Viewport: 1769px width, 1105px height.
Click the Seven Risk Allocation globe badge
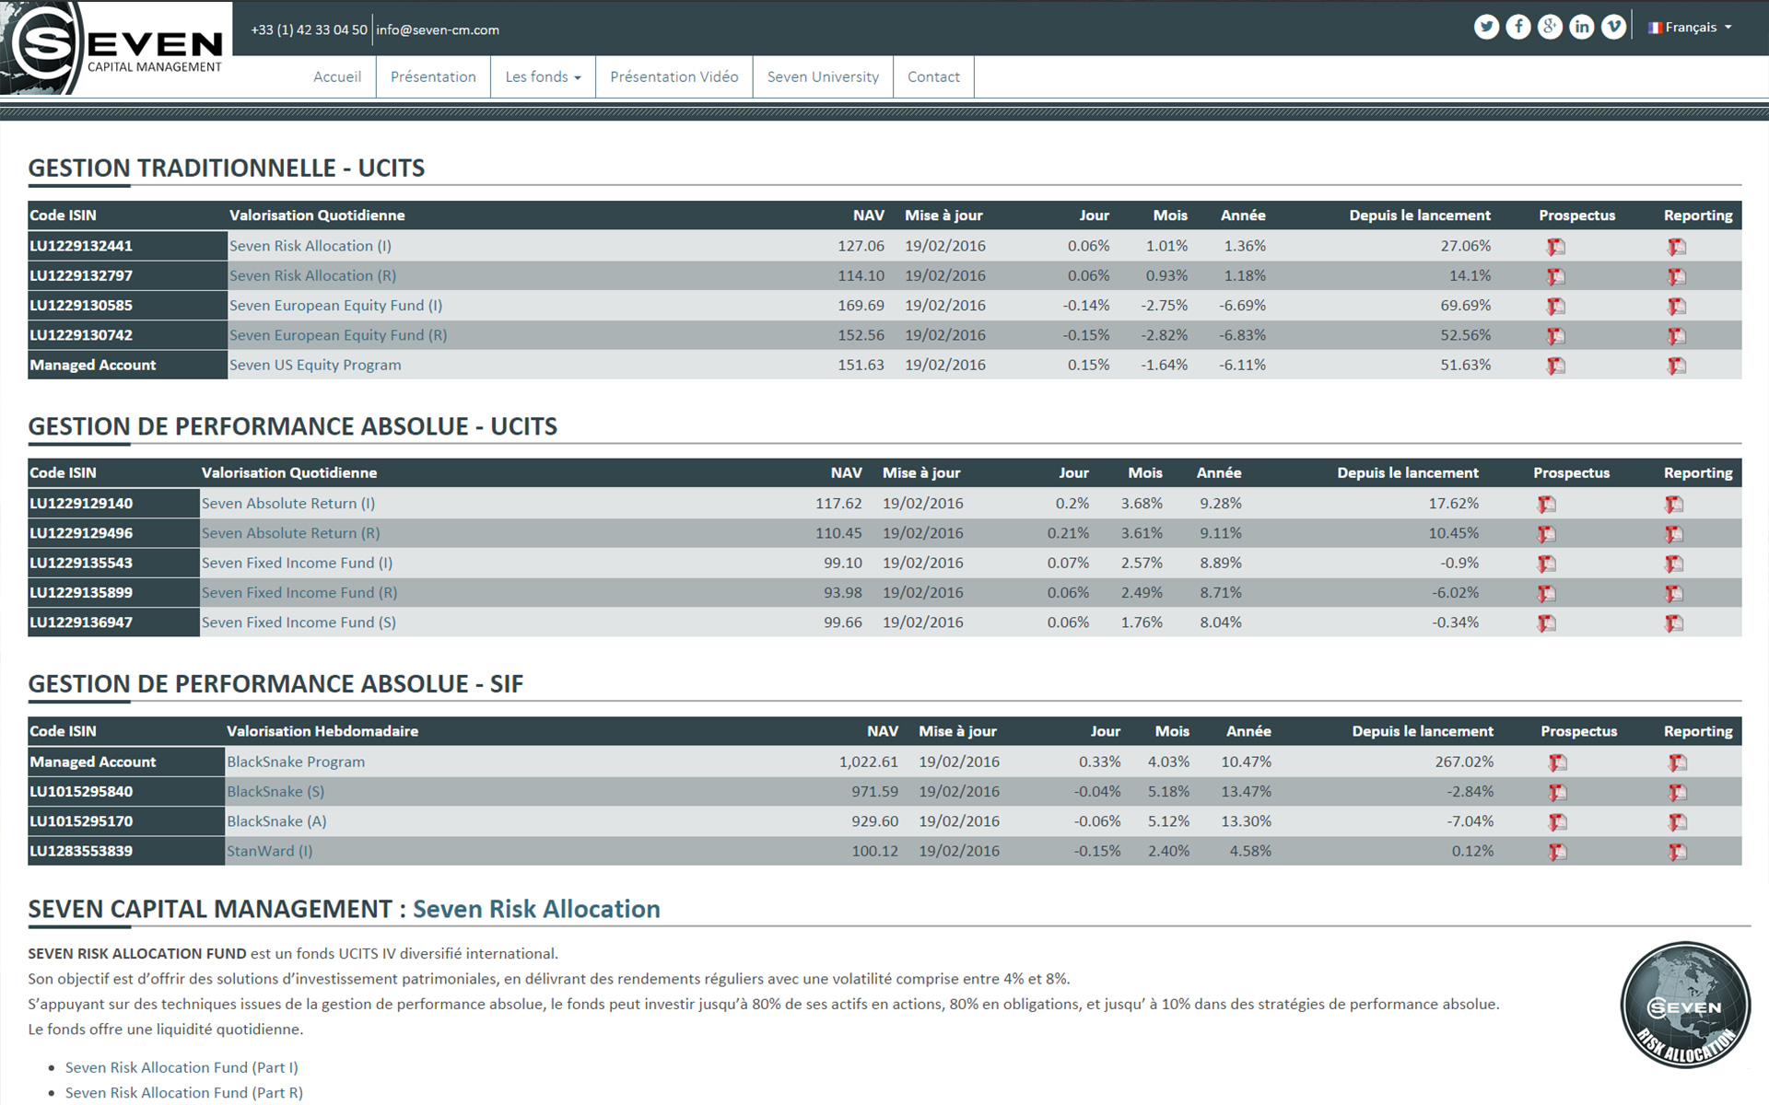point(1685,1005)
